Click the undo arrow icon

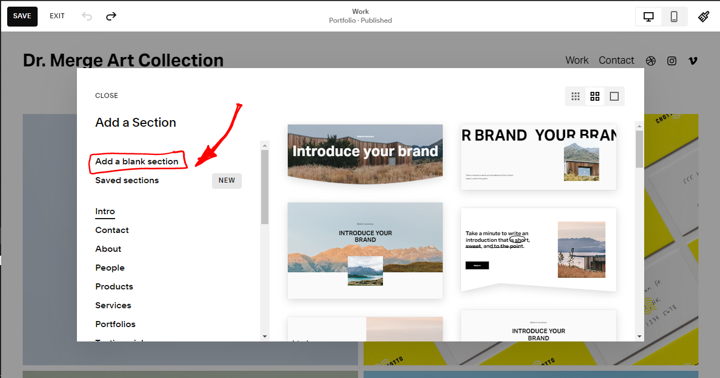point(87,16)
